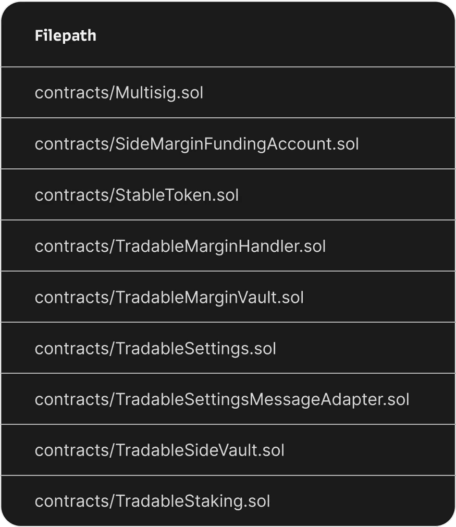Click 'contracts/' prefix before TradableSettings.sol
The height and width of the screenshot is (527, 456).
point(75,349)
